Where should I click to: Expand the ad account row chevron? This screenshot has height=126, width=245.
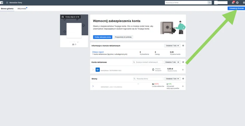tap(93, 70)
